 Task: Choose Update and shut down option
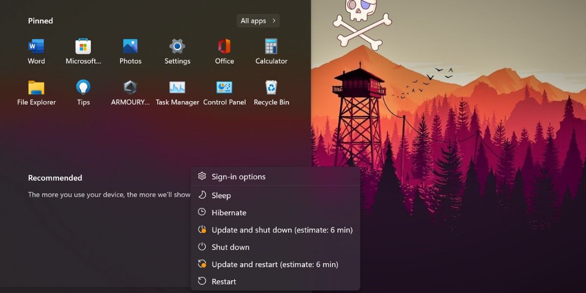[275, 230]
